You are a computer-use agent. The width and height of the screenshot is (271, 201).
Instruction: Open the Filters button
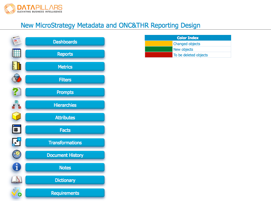click(65, 79)
